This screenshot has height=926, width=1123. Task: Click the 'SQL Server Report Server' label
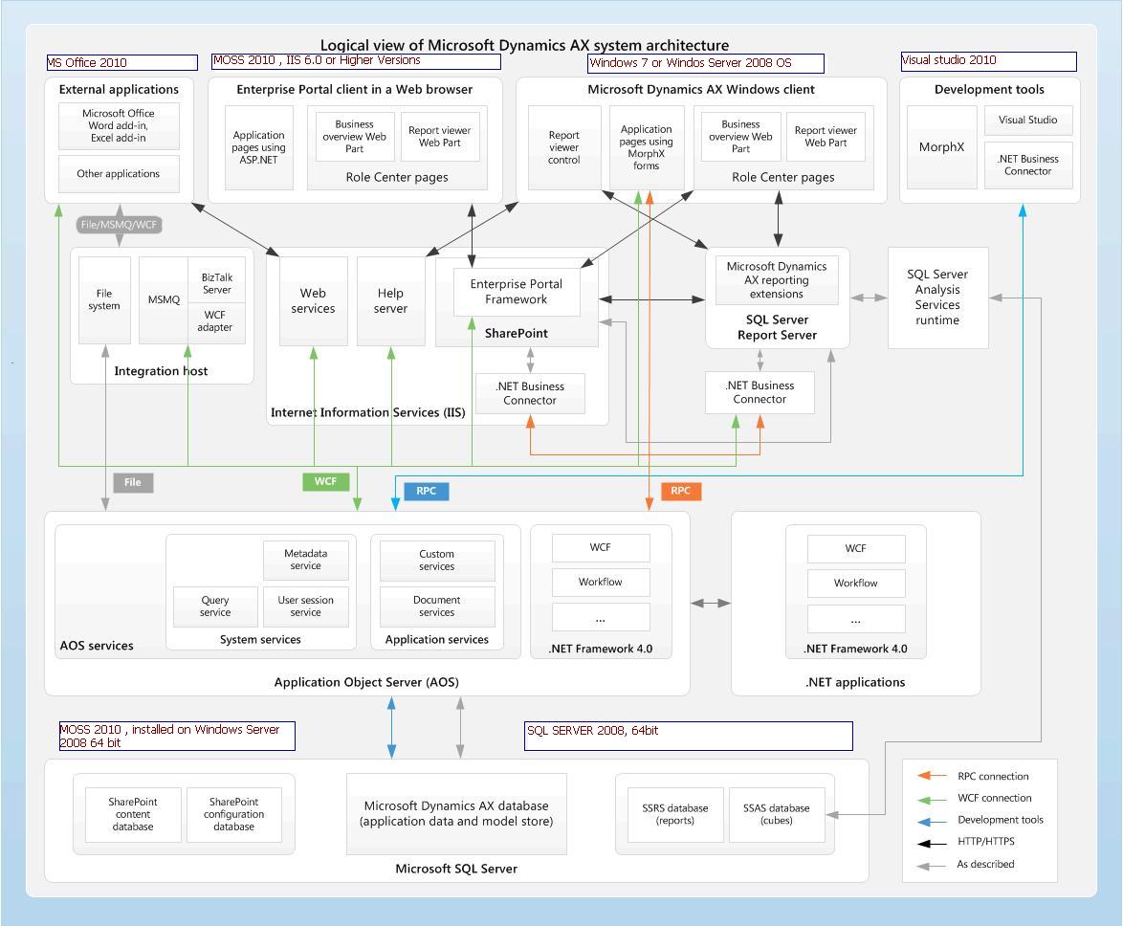click(x=777, y=327)
